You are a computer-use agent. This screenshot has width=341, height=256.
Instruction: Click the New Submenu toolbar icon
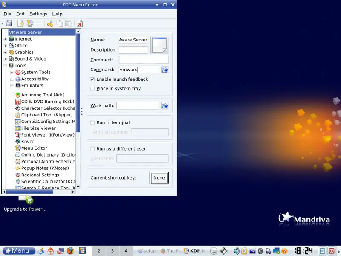pos(30,23)
